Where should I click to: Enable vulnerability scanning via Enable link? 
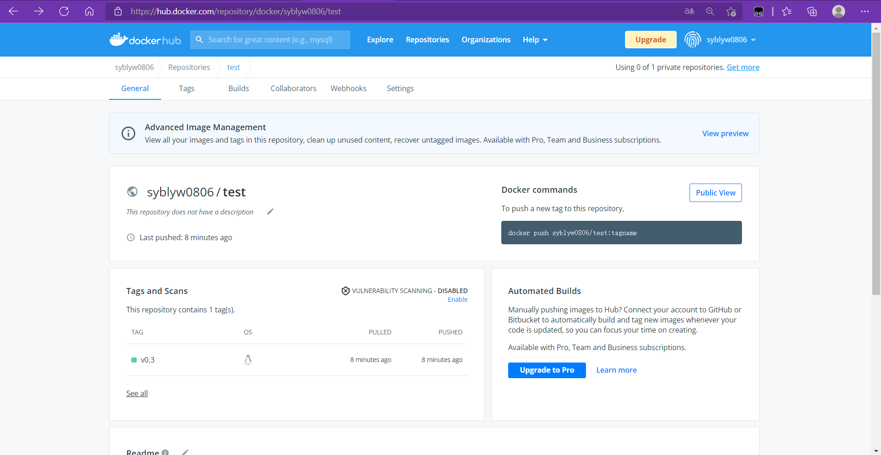tap(458, 299)
